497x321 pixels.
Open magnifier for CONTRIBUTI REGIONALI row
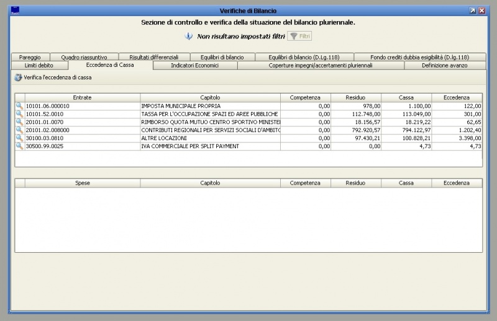coord(19,130)
